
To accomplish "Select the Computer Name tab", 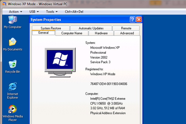I will point(72,33).
